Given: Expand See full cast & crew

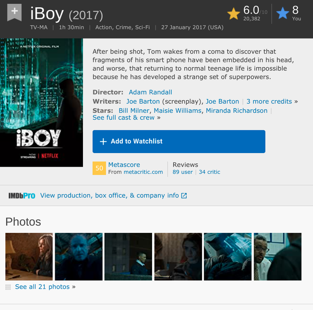Looking at the screenshot, I should coord(124,117).
